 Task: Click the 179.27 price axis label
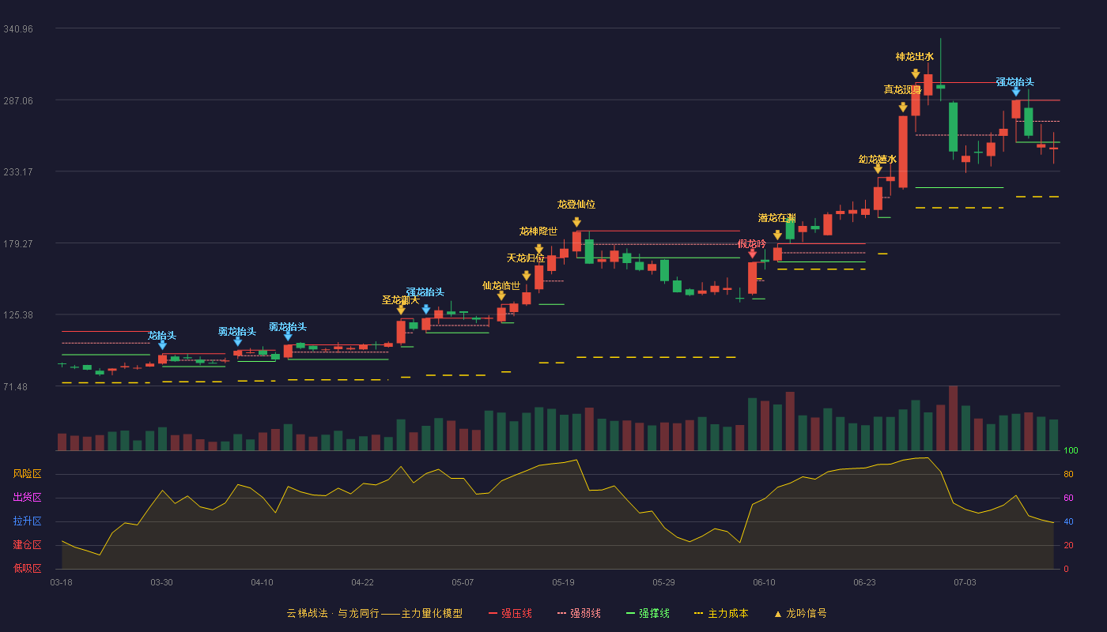pos(18,243)
